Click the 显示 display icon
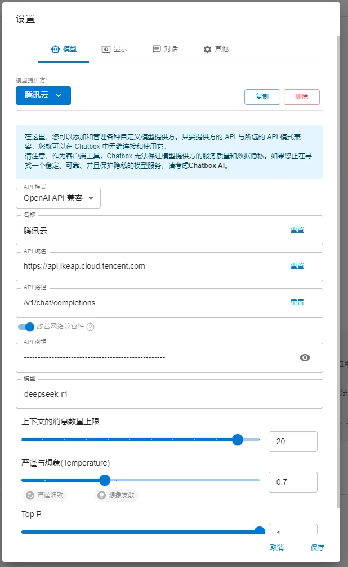This screenshot has height=567, width=348. point(105,49)
